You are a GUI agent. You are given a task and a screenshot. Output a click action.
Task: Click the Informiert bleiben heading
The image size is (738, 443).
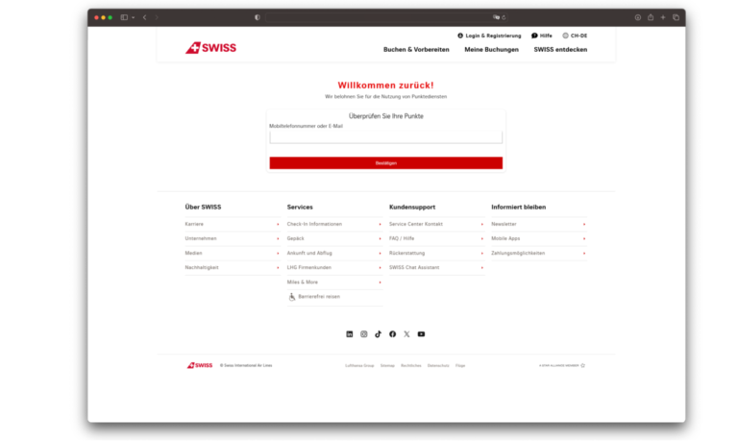point(519,208)
